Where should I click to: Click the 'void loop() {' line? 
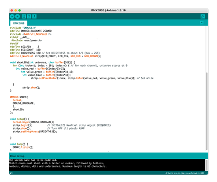(x=19, y=144)
